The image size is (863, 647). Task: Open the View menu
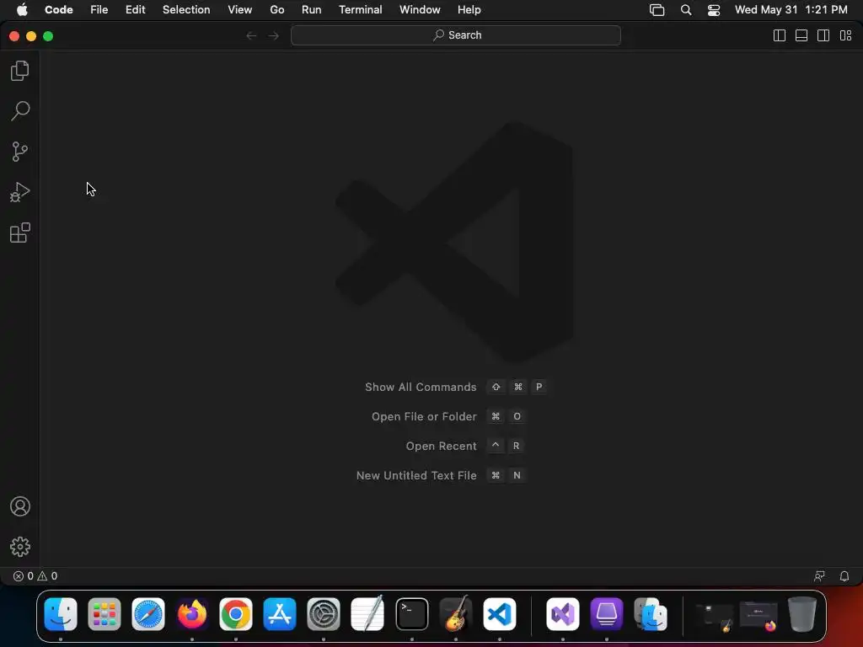pos(240,10)
